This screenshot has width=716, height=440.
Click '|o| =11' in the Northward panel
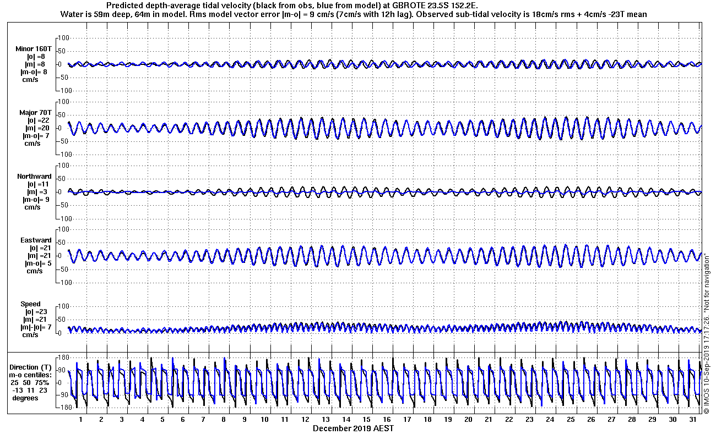pos(38,184)
